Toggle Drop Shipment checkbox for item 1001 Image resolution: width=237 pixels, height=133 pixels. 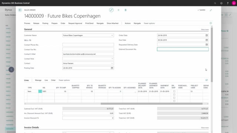(174, 91)
